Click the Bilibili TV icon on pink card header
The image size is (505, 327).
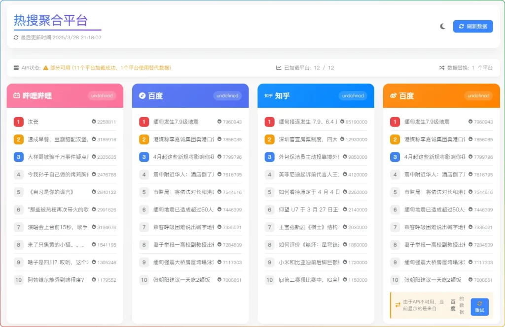18,95
